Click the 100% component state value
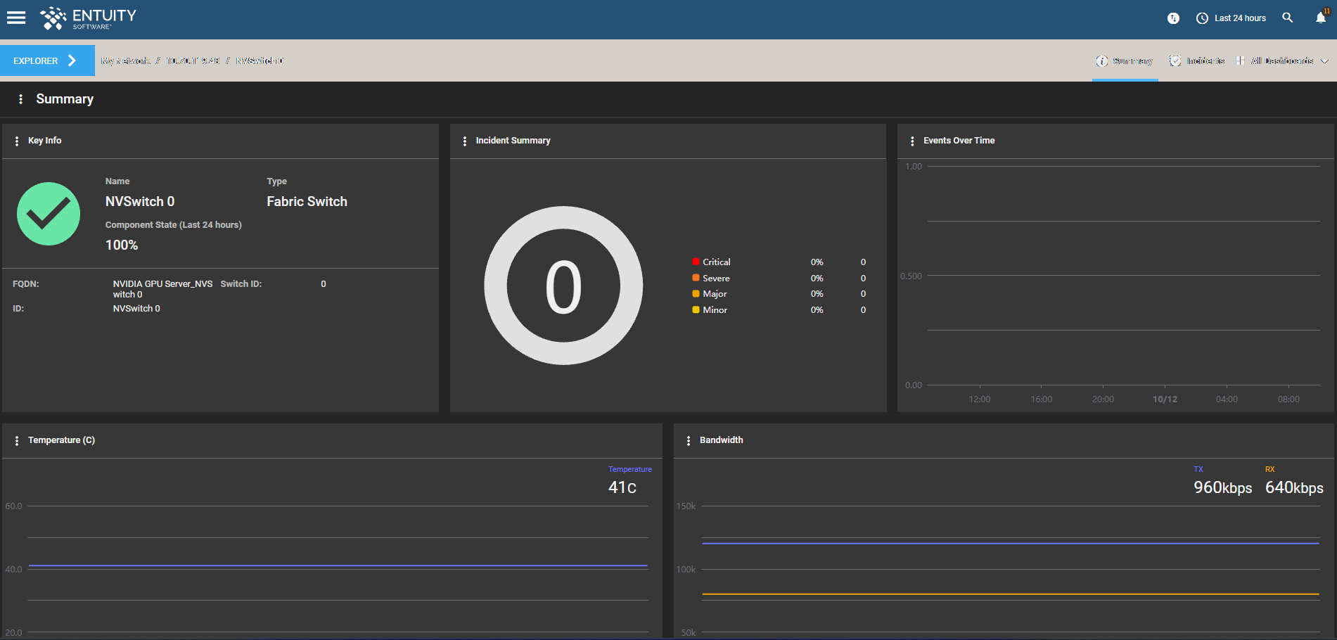The image size is (1337, 640). pos(122,245)
